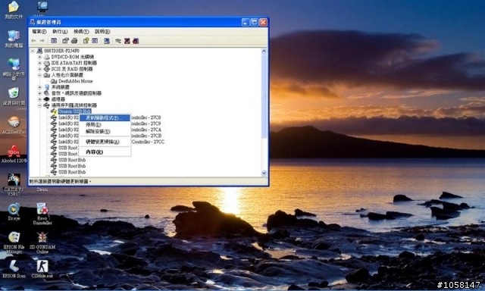Click the Disable device toolbar icon

(x=136, y=41)
